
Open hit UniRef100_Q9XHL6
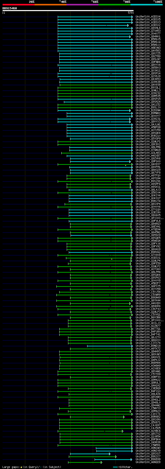pos(148,28)
